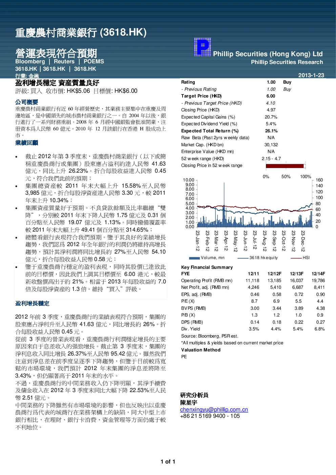
Task: Click the word 'Bloomberg' in the header
Action: [x=30, y=62]
